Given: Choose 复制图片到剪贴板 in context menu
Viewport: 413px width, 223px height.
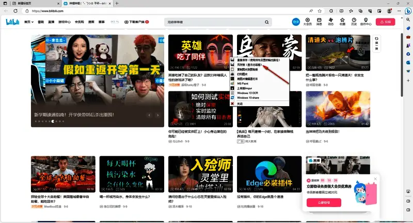Looking at the screenshot, I should click(260, 70).
